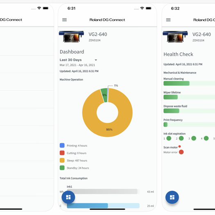Tap the blue Printing legend swatch
215x215 pixels.
click(62, 145)
